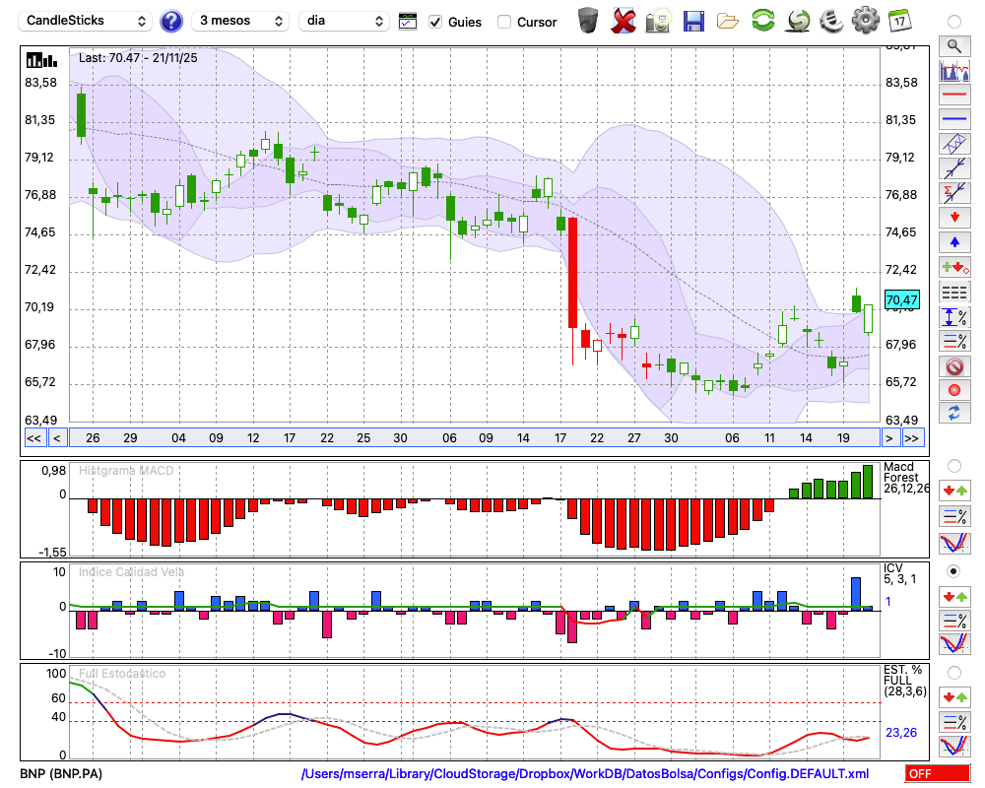The image size is (985, 788).
Task: Select the vertical percent measure tool
Action: click(954, 317)
